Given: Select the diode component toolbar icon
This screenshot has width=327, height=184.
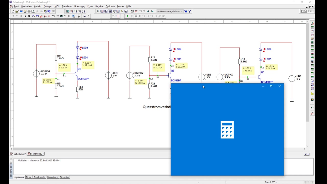Looking at the screenshot, I should [21, 16].
